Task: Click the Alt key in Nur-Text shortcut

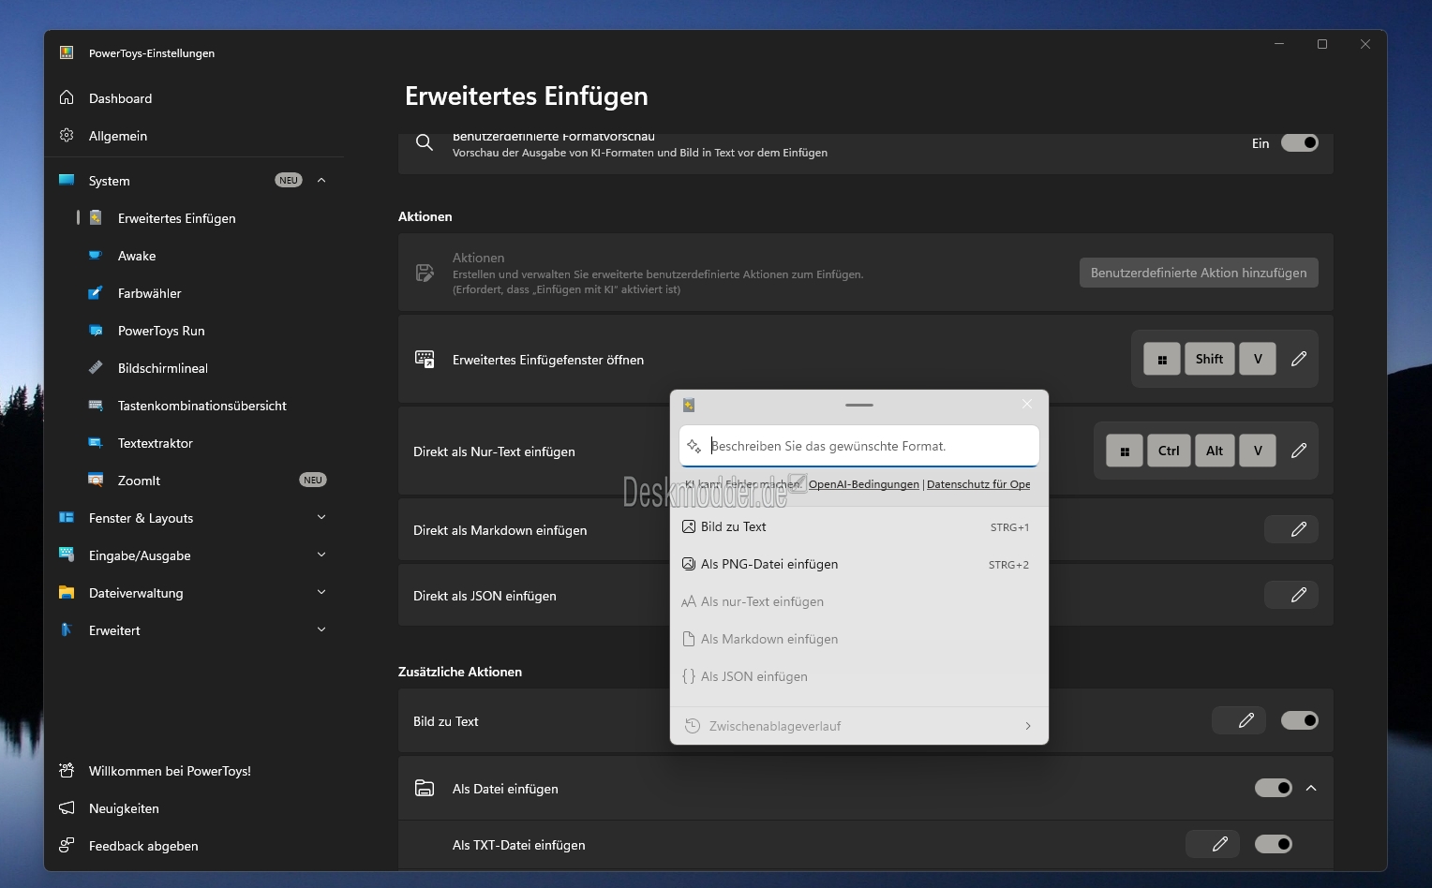Action: tap(1215, 451)
